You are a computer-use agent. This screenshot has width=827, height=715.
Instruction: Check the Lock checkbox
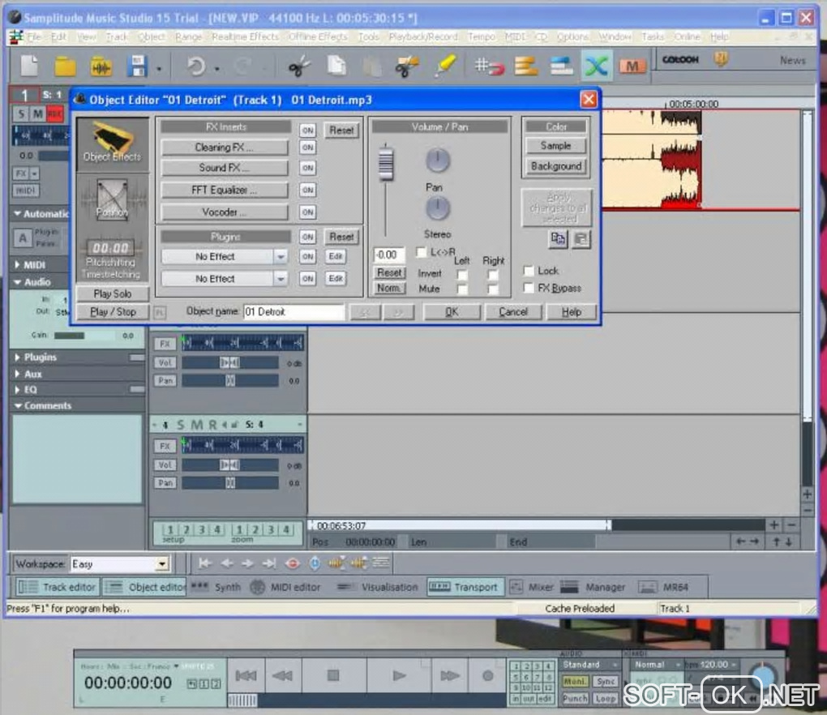coord(529,271)
